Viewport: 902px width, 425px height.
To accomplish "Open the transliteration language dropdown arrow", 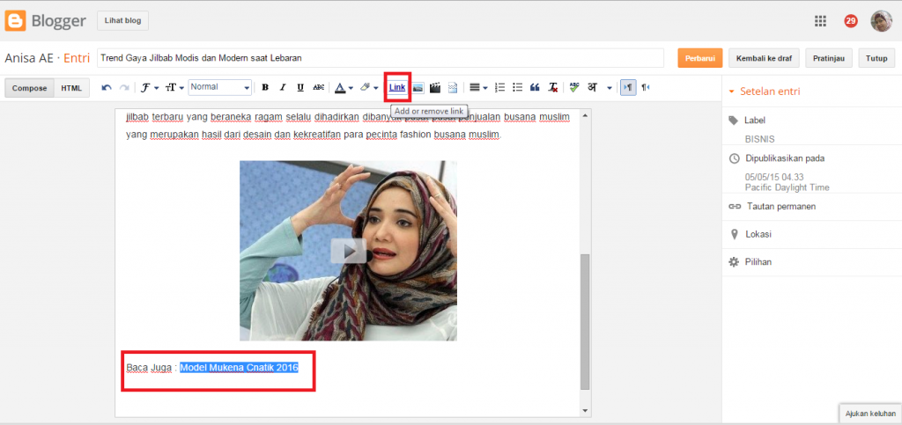I will 610,88.
